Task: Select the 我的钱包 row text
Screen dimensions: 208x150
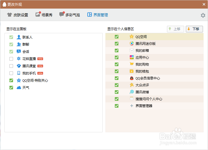Action: (x=142, y=71)
